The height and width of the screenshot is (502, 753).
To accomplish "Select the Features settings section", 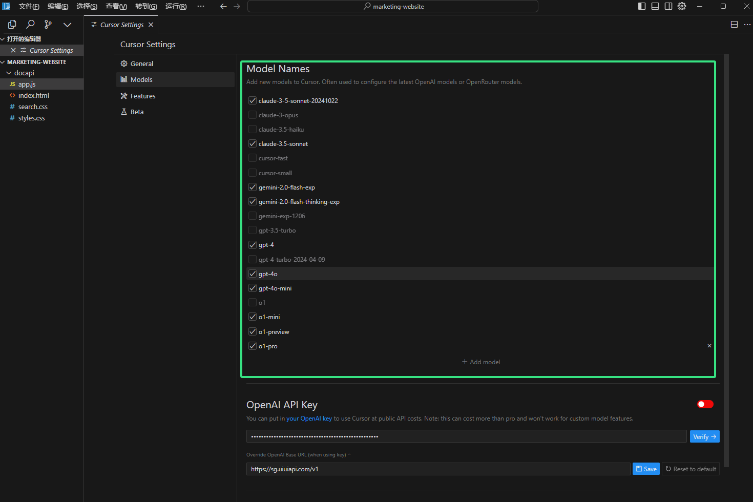I will coord(175,96).
